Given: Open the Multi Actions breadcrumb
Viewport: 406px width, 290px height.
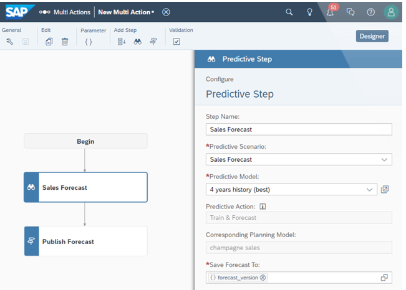Looking at the screenshot, I should pos(65,12).
